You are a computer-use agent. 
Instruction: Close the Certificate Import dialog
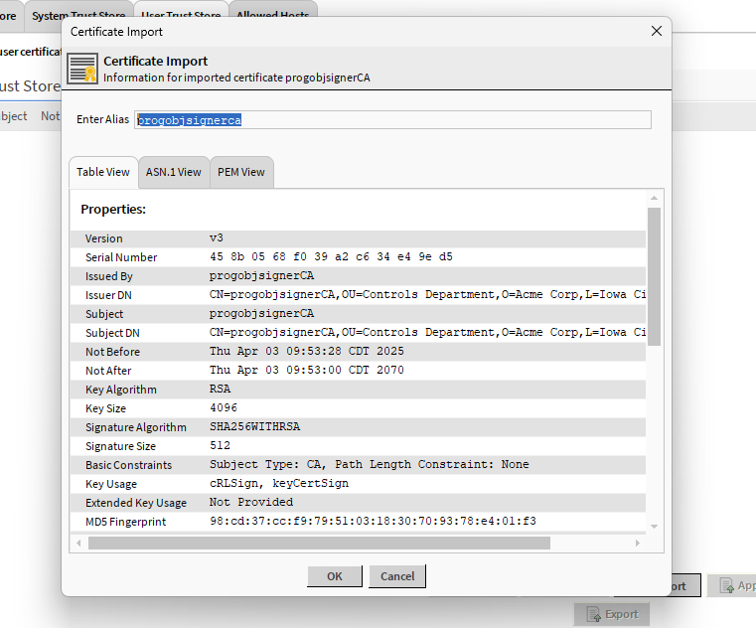(656, 31)
